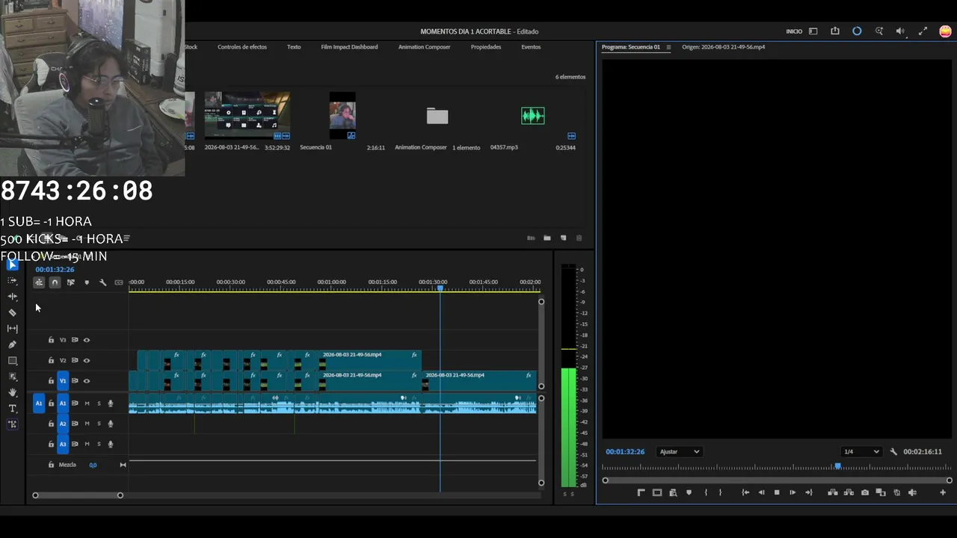Select the Track Select Forward tool
957x538 pixels.
point(12,280)
